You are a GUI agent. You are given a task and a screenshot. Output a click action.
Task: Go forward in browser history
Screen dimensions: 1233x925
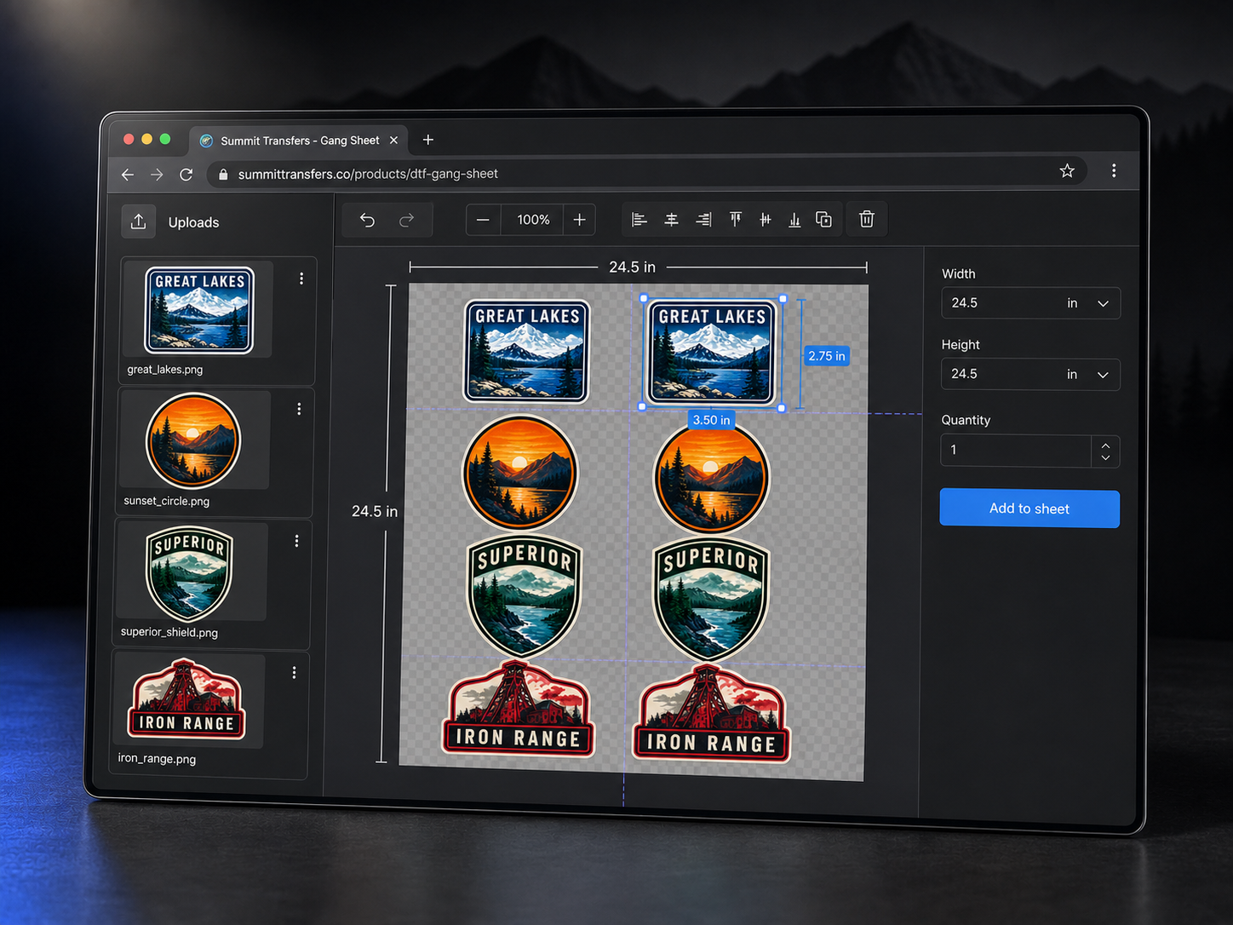point(157,174)
